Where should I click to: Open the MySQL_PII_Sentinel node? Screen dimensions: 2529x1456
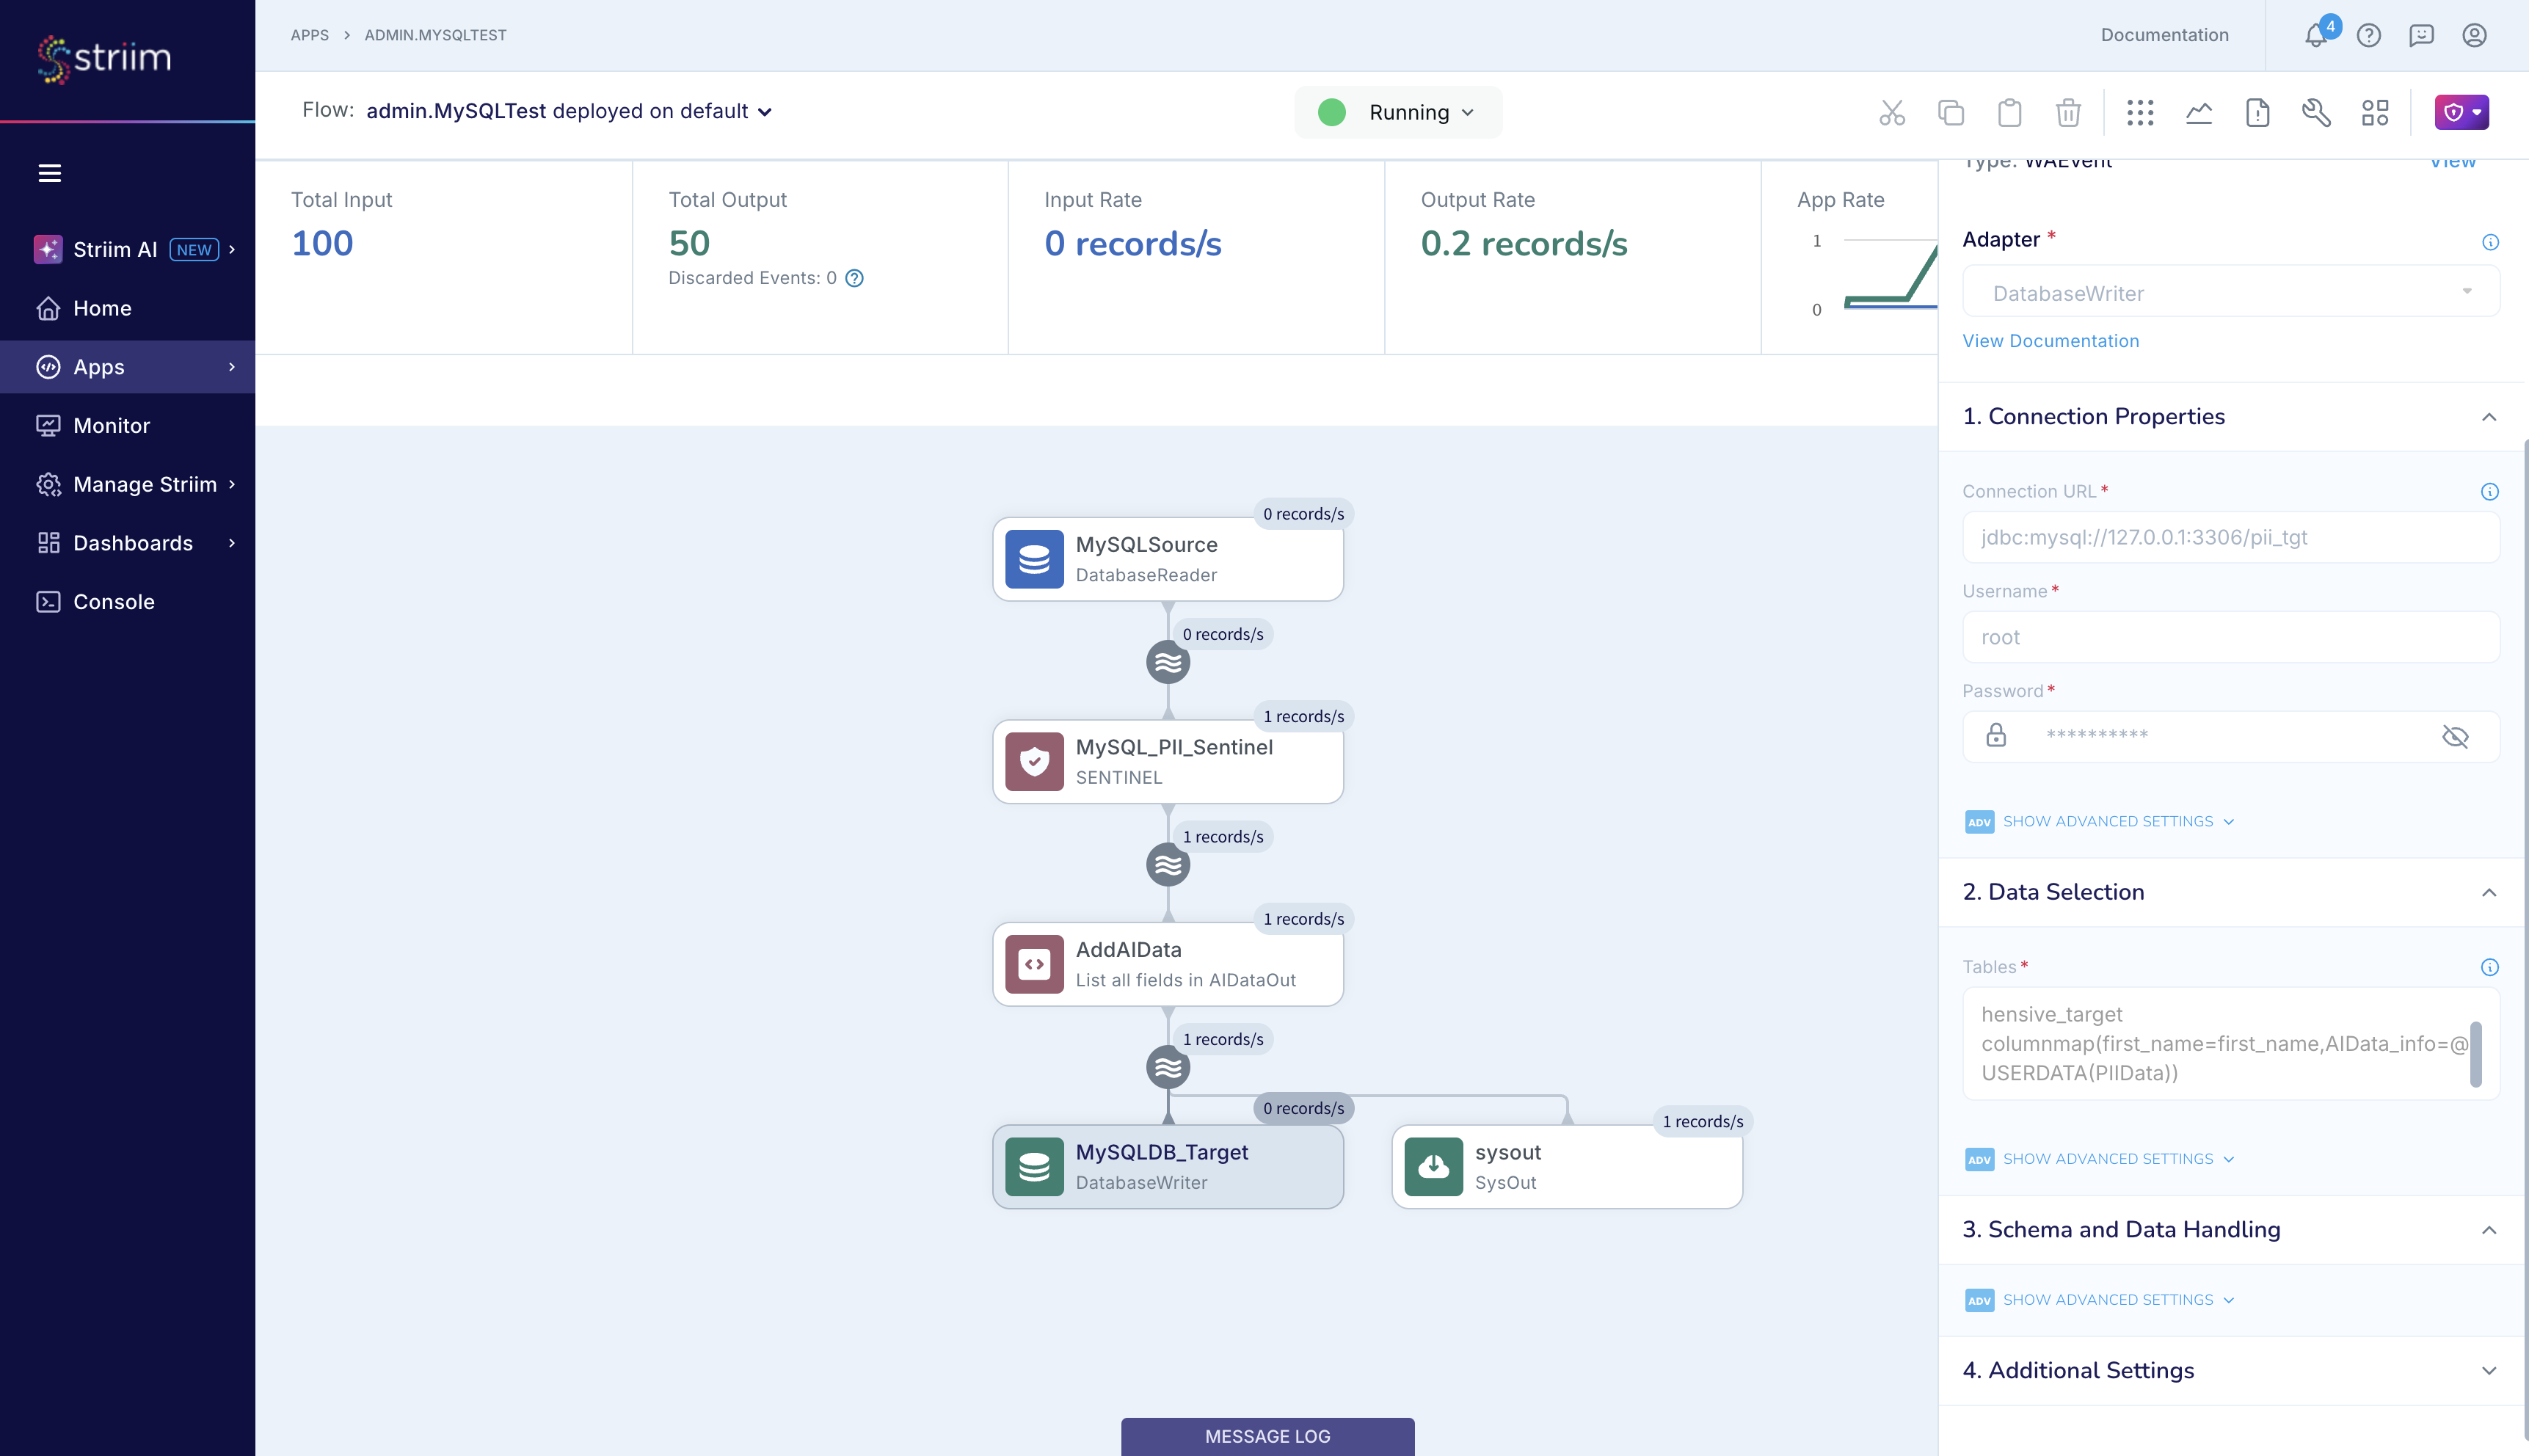pyautogui.click(x=1168, y=761)
